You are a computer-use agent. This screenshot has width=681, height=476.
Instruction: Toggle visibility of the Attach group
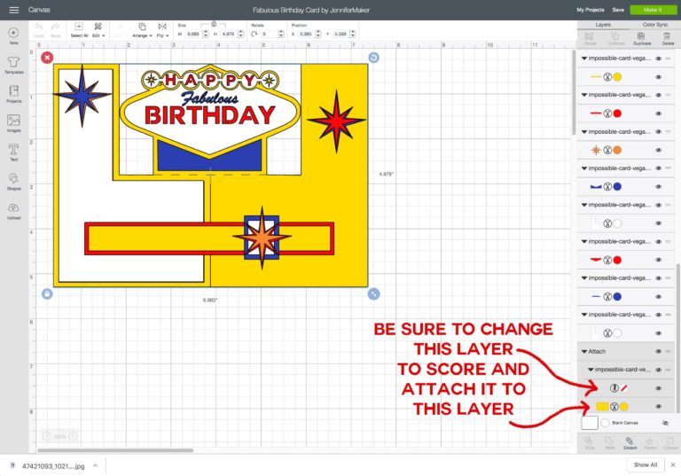[659, 351]
